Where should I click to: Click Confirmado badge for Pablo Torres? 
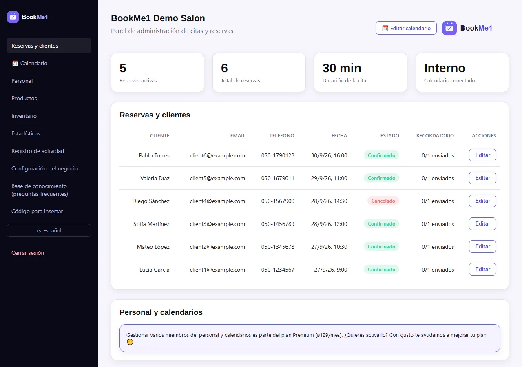(x=381, y=155)
